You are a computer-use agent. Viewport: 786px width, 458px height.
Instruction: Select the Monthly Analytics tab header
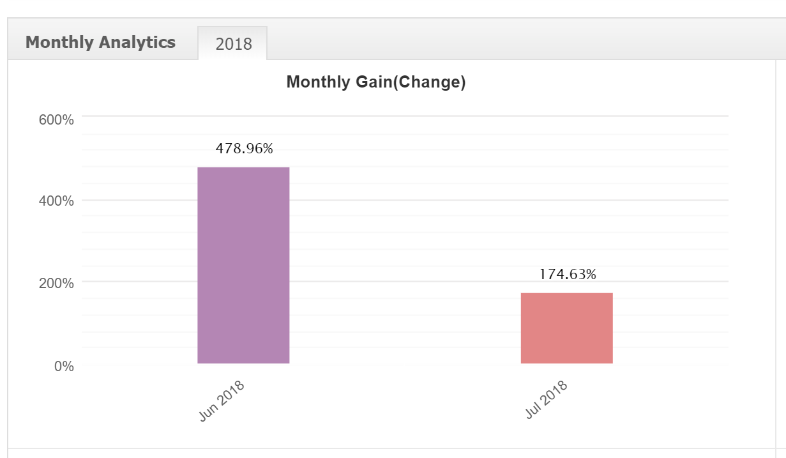(x=100, y=43)
